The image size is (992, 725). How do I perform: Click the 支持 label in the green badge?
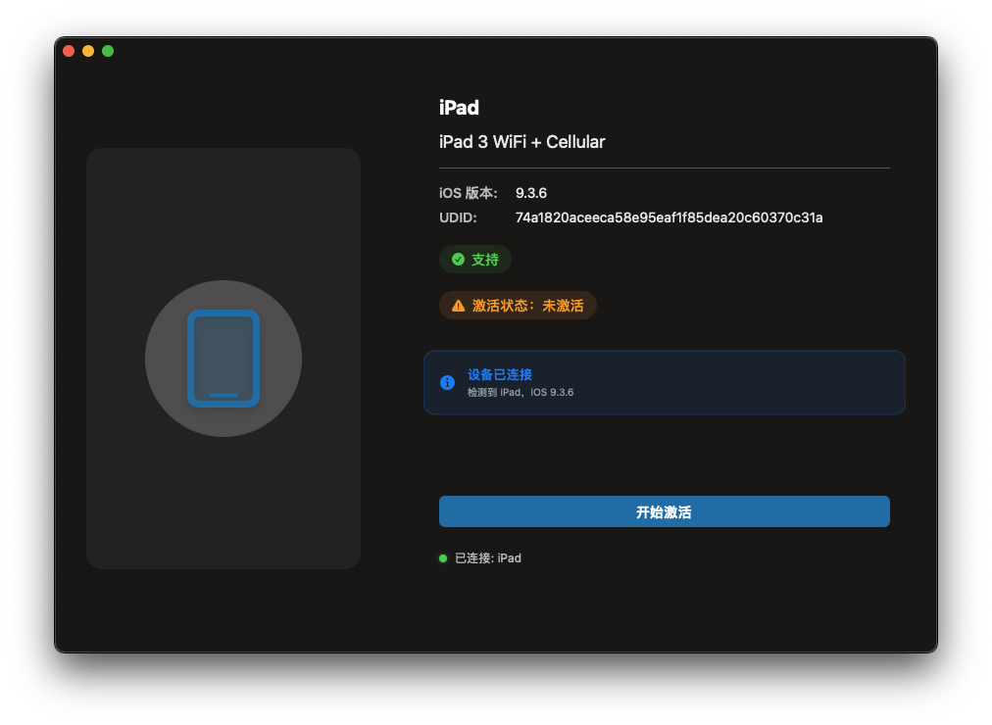click(485, 260)
